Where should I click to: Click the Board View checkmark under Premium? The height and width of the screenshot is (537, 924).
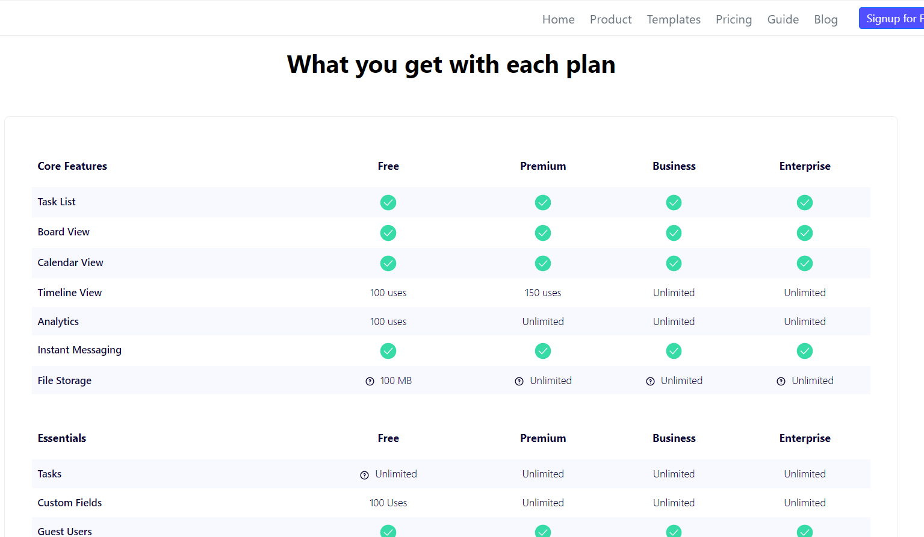[543, 233]
